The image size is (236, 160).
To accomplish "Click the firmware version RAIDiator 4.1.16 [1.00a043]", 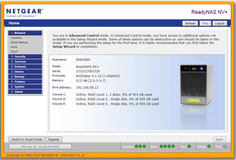I will coord(98,76).
